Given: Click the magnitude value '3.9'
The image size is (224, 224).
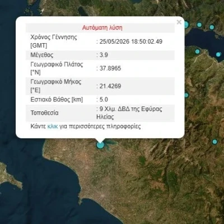Looking at the screenshot, I should [x=104, y=55].
